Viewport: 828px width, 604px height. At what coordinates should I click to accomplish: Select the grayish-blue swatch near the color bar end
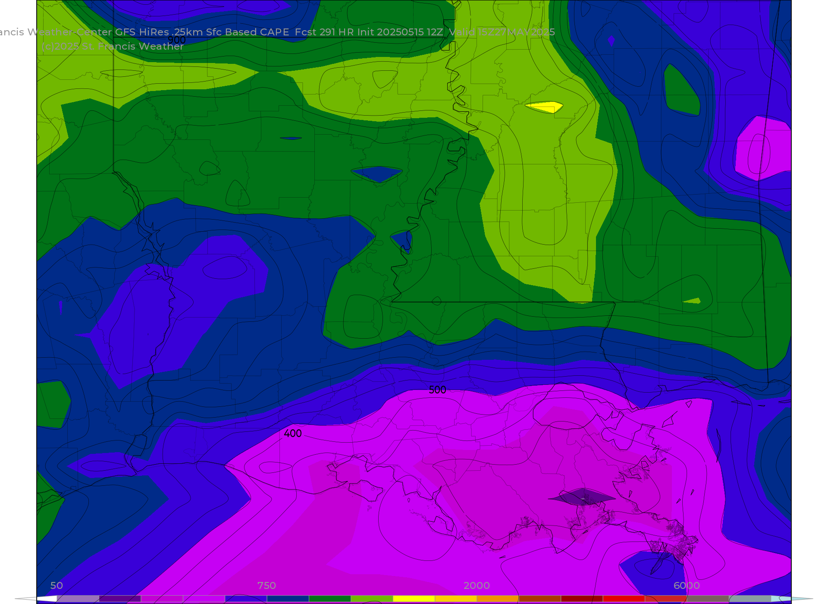pyautogui.click(x=750, y=599)
